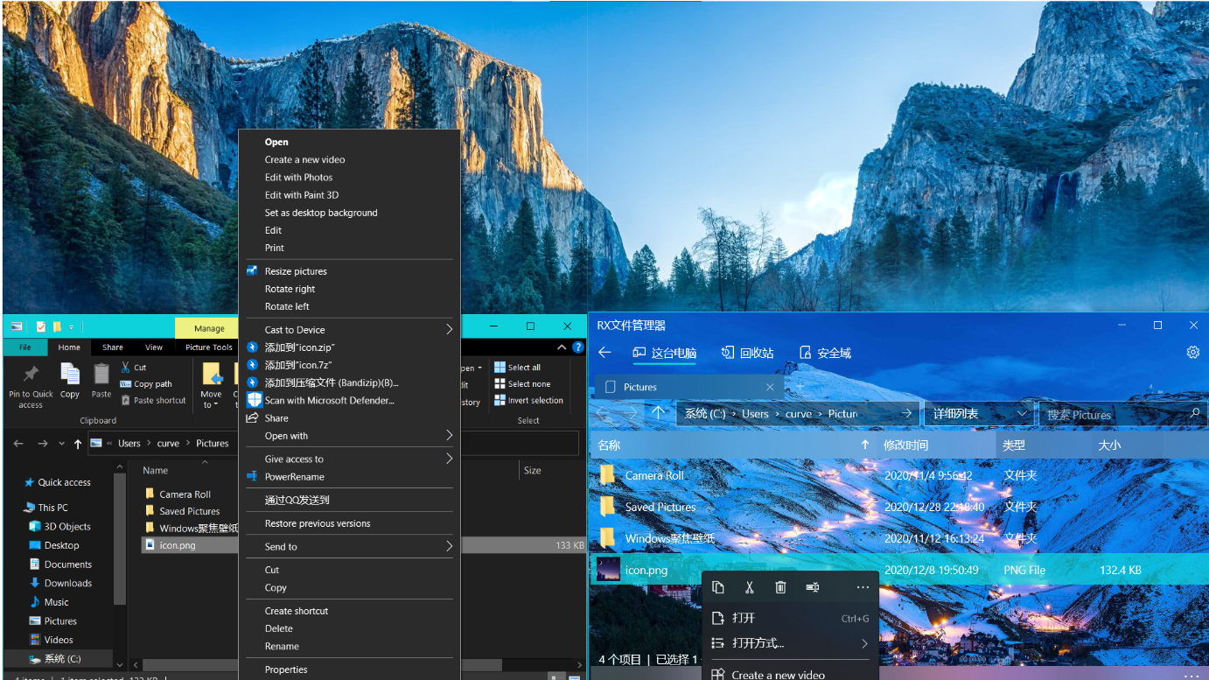Add a new tab in RX file manager
The width and height of the screenshot is (1209, 680).
[800, 386]
